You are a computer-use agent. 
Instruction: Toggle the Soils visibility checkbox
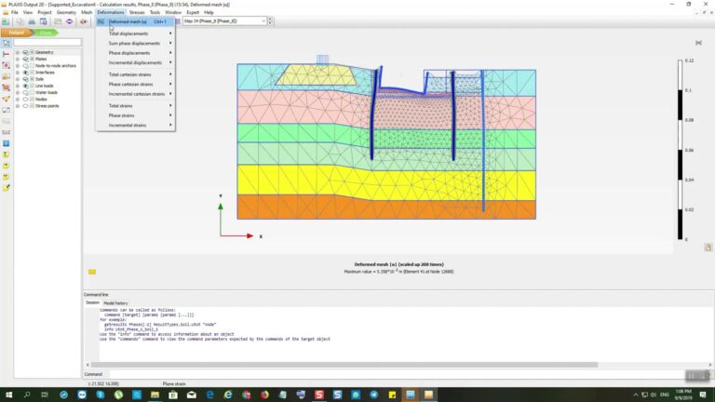point(32,78)
